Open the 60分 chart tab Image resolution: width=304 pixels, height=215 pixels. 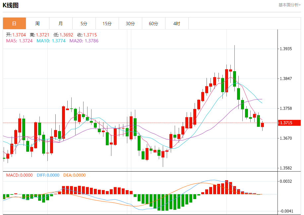[x=153, y=24]
